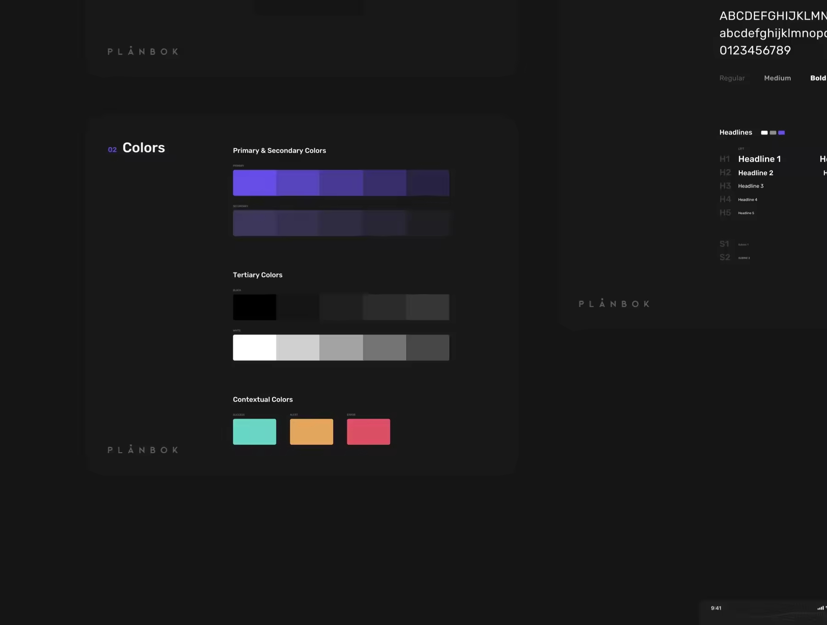The width and height of the screenshot is (827, 625).
Task: Click the Planbok logo in the typography card
Action: point(614,304)
